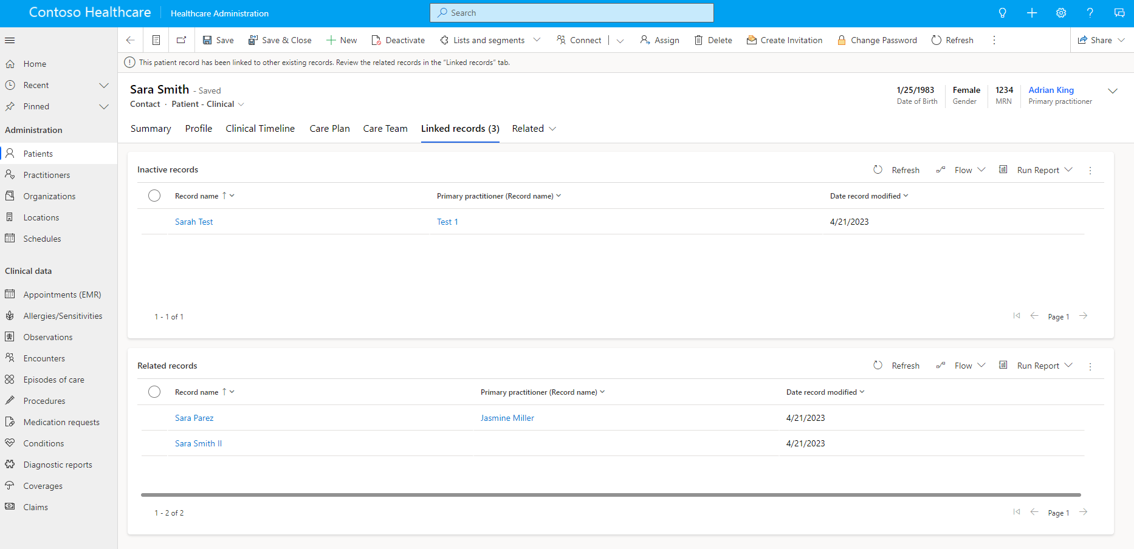
Task: Select all in Related records grid
Action: [154, 392]
